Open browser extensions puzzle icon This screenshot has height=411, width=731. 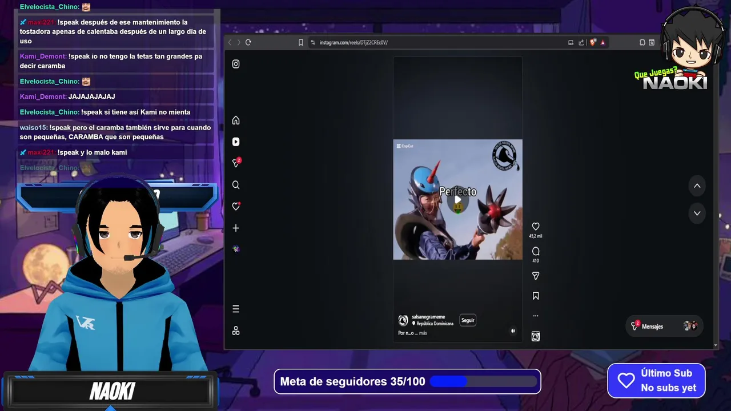(x=642, y=42)
